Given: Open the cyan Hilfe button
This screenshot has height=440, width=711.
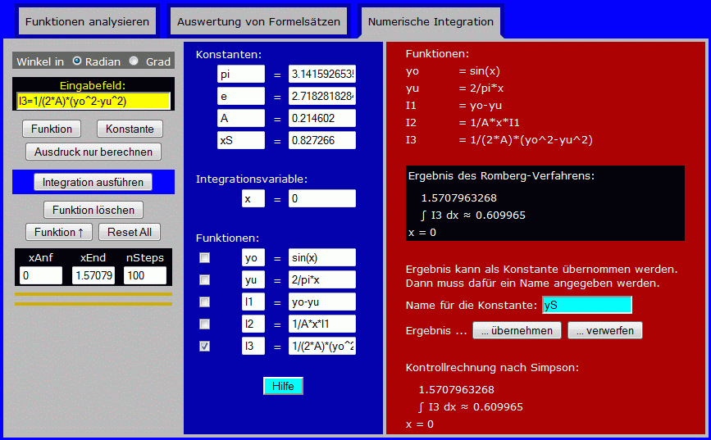Looking at the screenshot, I should [x=283, y=386].
